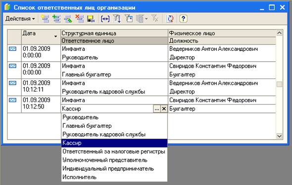
Task: Click the record icon of the 10:12:11 row
Action: [x=12, y=83]
